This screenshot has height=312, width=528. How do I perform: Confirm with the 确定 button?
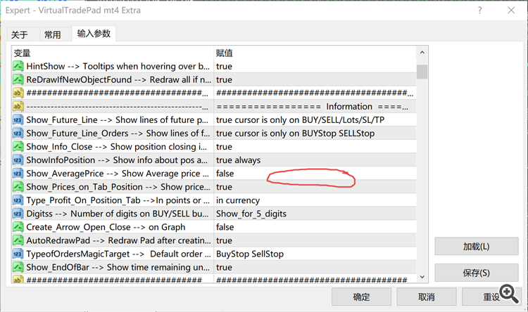click(361, 297)
